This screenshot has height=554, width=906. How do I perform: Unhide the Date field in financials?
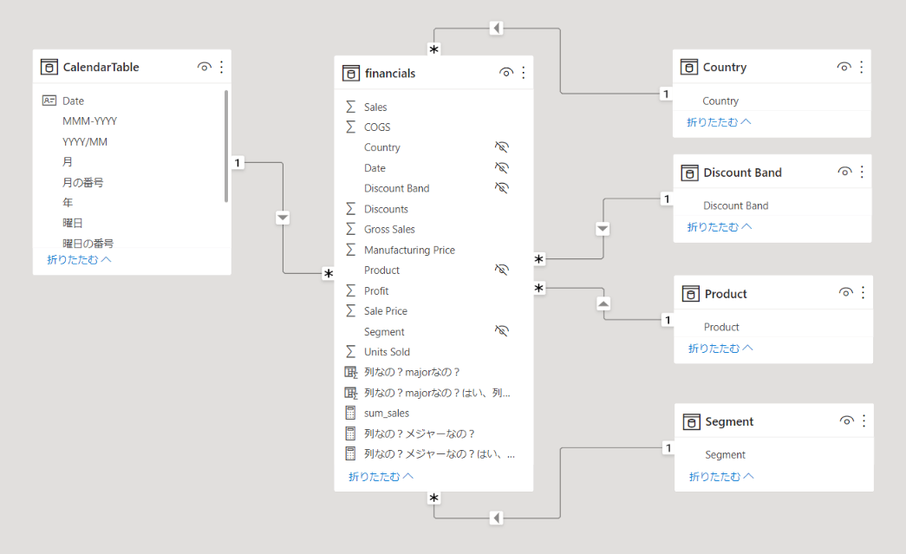point(501,167)
